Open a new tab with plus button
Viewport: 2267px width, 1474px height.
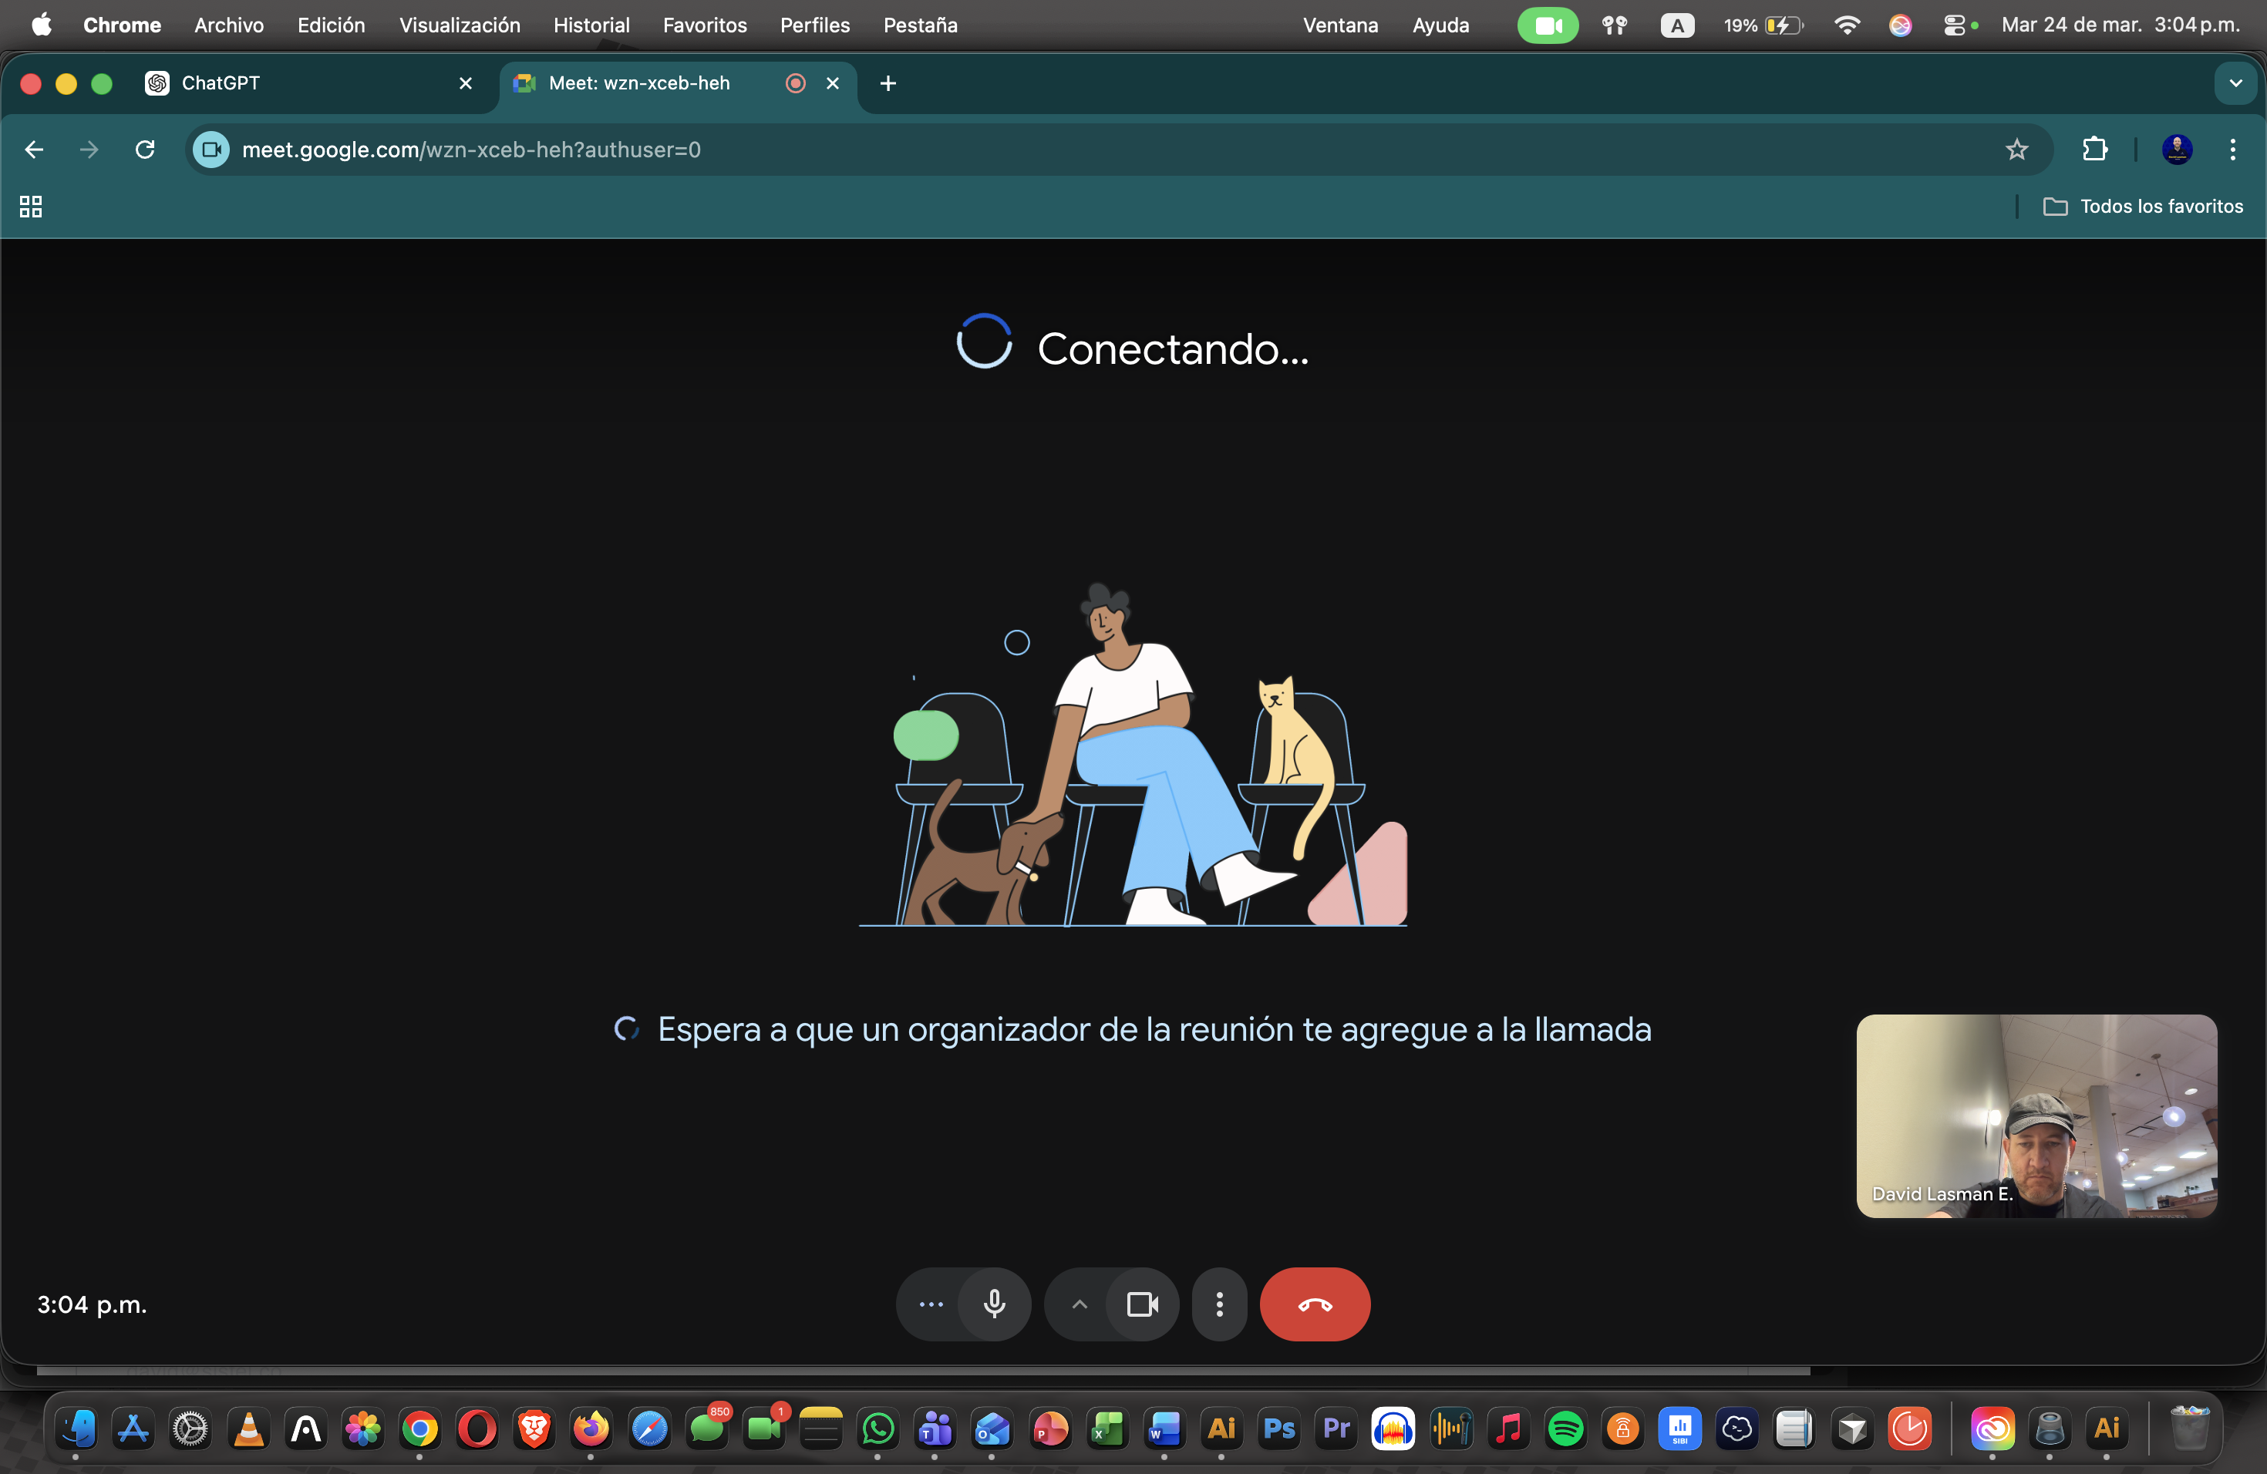pyautogui.click(x=888, y=82)
